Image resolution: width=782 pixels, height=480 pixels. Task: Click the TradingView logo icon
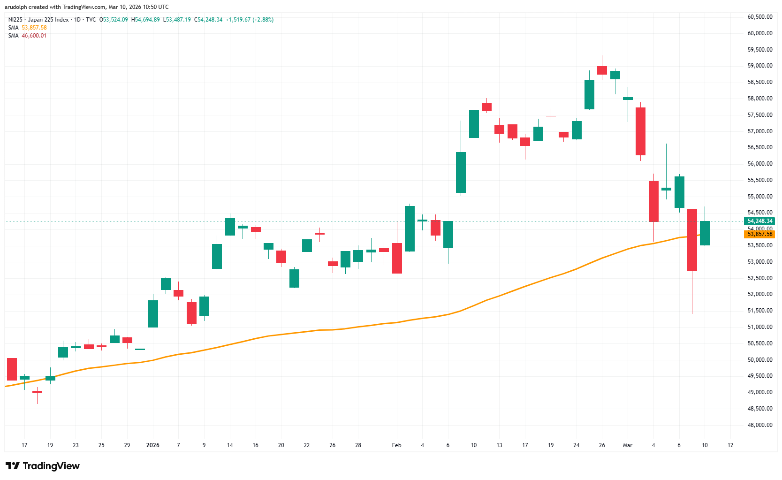point(13,465)
